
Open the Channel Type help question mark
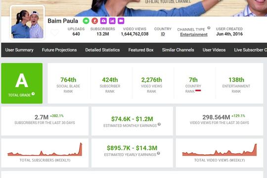[209, 28]
